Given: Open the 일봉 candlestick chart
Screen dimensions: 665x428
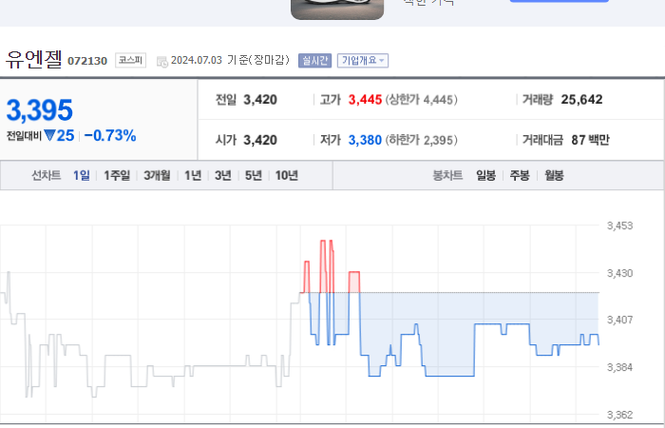Looking at the screenshot, I should pos(486,175).
